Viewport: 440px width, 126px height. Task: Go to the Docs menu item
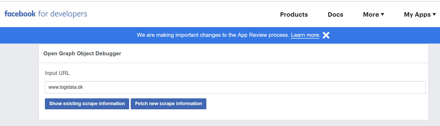pos(335,15)
